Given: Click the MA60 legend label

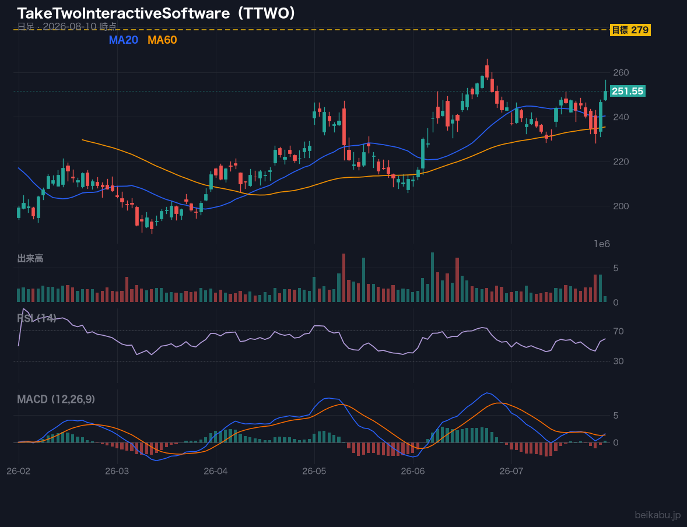Looking at the screenshot, I should (x=162, y=40).
